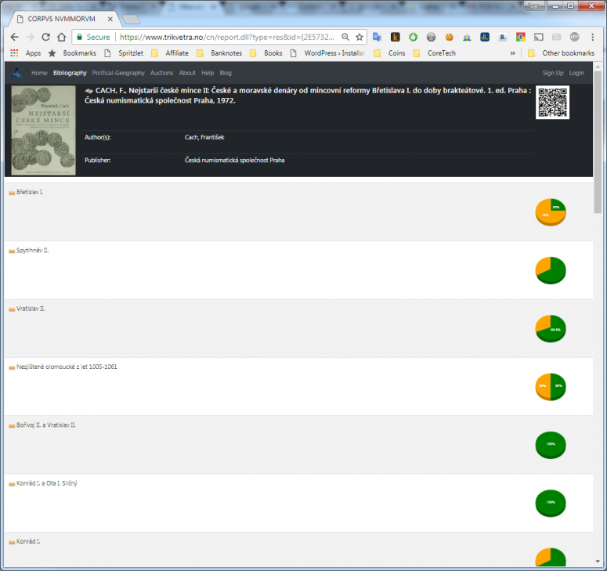This screenshot has height=571, width=607.
Task: Open the Vratislav II. section link
Action: point(31,309)
